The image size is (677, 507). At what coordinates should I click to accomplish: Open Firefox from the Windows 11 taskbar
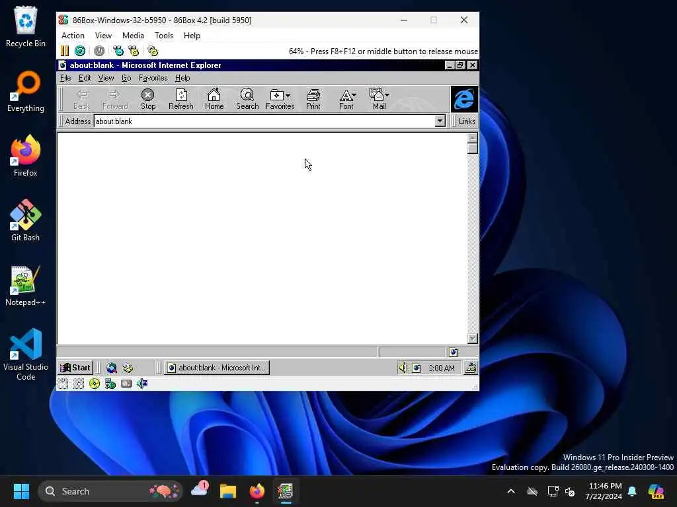(x=257, y=491)
